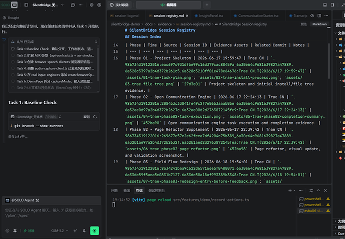Screen dimensions: 345x239
Task: Select Task 1: Baseline Check in task list
Action: click(x=53, y=49)
